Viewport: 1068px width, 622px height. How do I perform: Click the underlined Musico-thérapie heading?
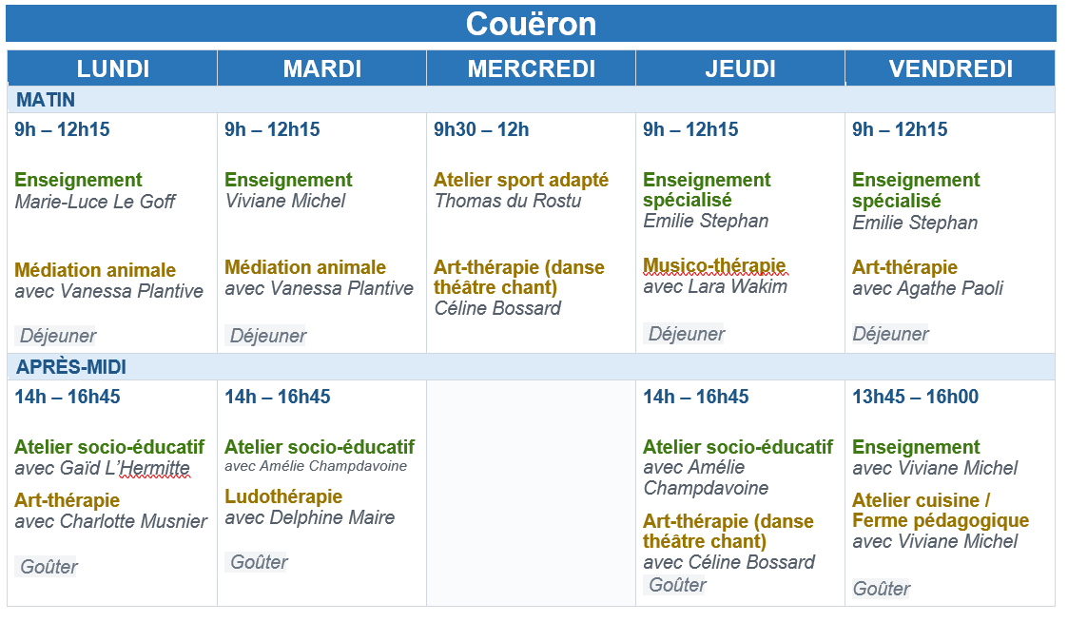pyautogui.click(x=714, y=265)
